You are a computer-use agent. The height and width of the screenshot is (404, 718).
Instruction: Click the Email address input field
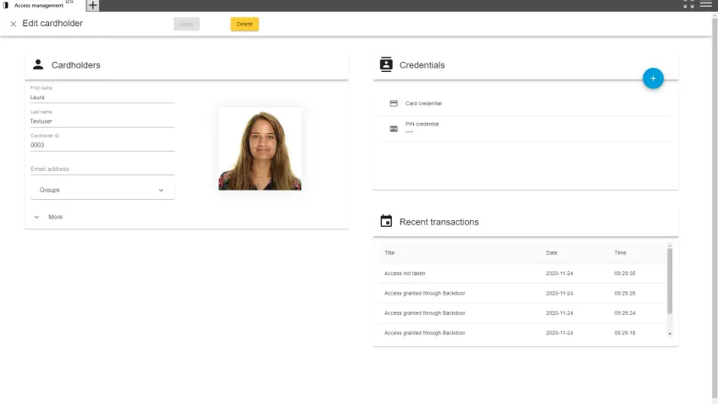point(102,169)
